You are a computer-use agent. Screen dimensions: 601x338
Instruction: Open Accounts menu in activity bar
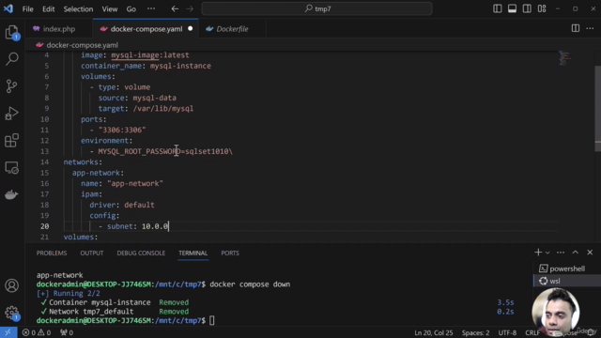pos(12,285)
